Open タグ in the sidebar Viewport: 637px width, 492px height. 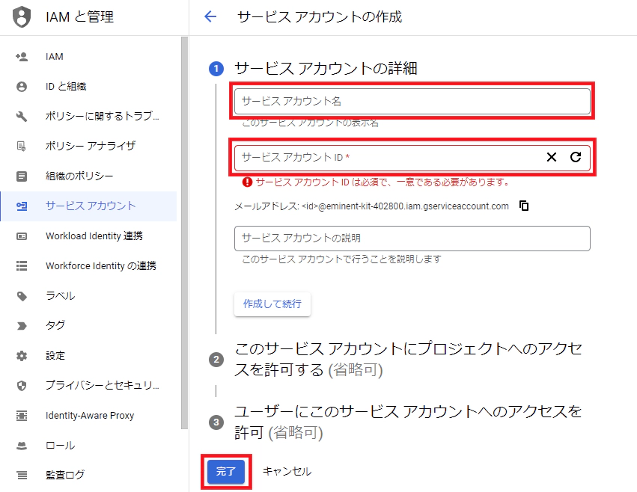[88, 325]
